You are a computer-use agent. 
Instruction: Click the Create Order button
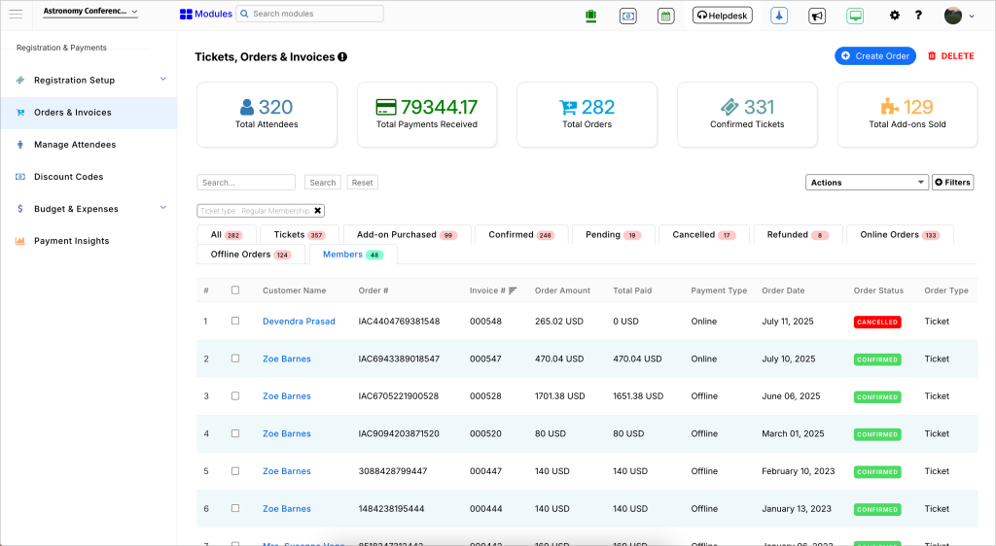coord(875,55)
